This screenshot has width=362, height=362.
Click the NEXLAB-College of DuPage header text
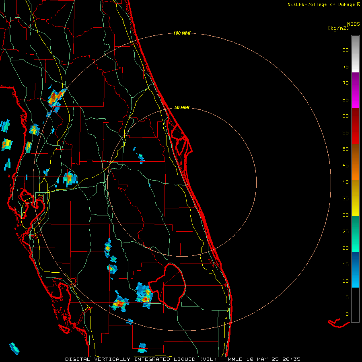(321, 4)
